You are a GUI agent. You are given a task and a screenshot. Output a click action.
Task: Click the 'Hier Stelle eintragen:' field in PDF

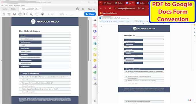pyautogui.click(x=56, y=31)
